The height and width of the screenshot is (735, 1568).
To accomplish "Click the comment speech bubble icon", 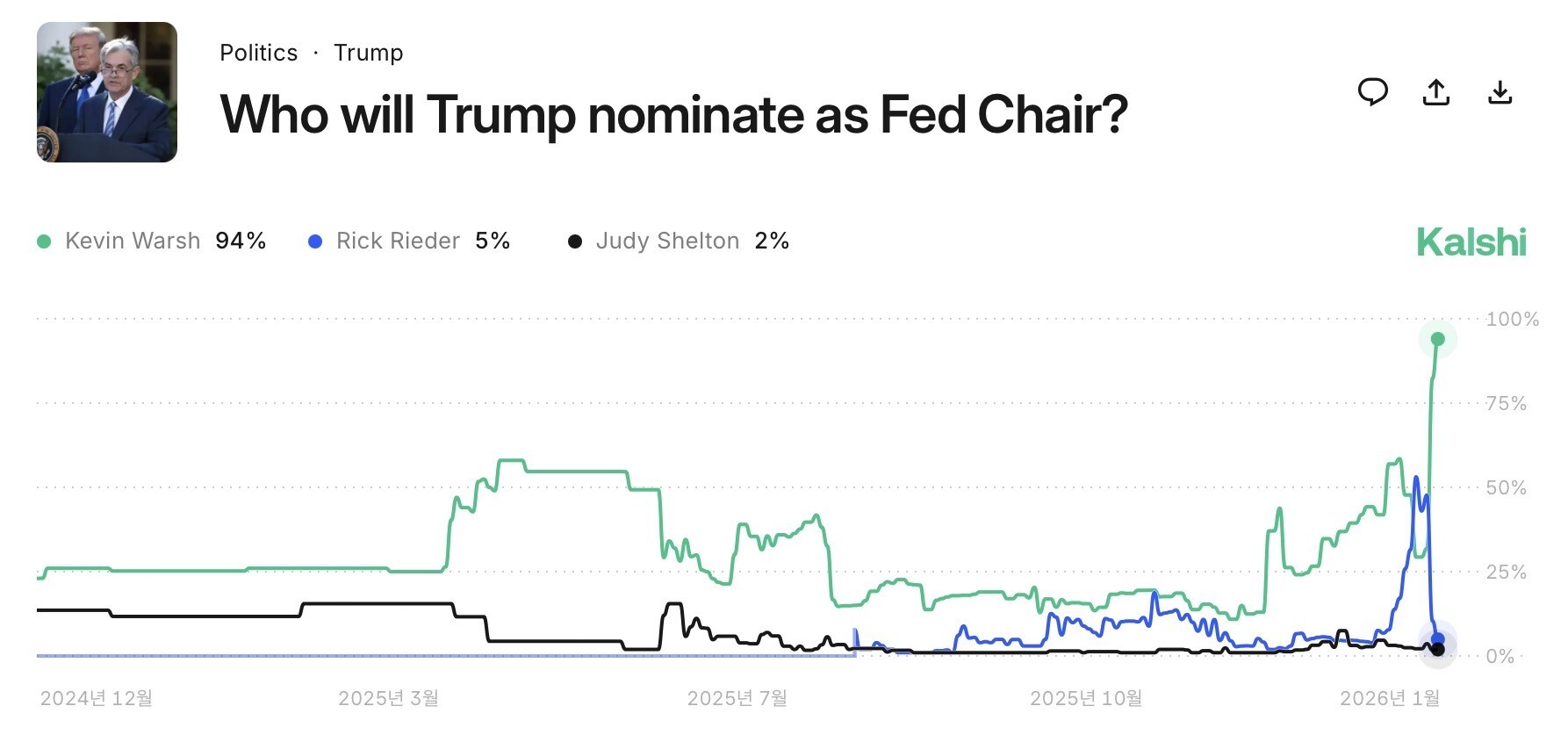I will (1372, 91).
